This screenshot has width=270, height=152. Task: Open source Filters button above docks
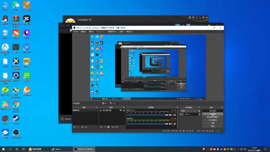pyautogui.click(x=113, y=103)
